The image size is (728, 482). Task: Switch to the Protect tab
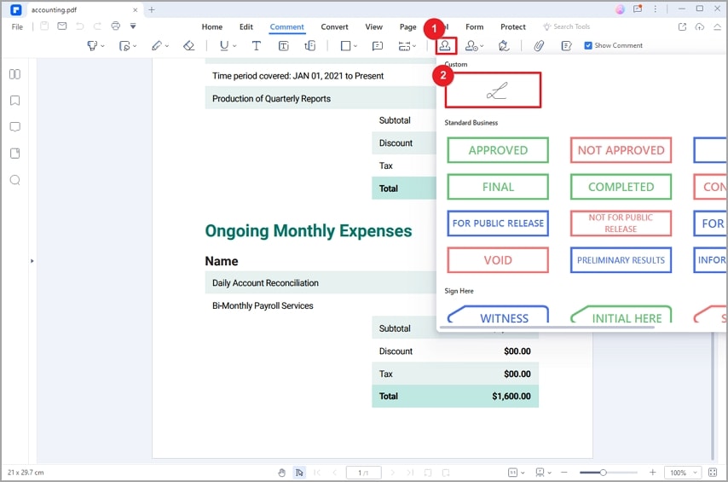point(513,27)
